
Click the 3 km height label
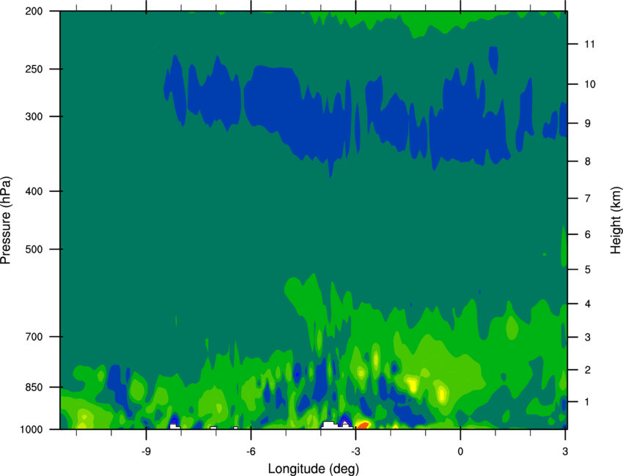pos(588,338)
